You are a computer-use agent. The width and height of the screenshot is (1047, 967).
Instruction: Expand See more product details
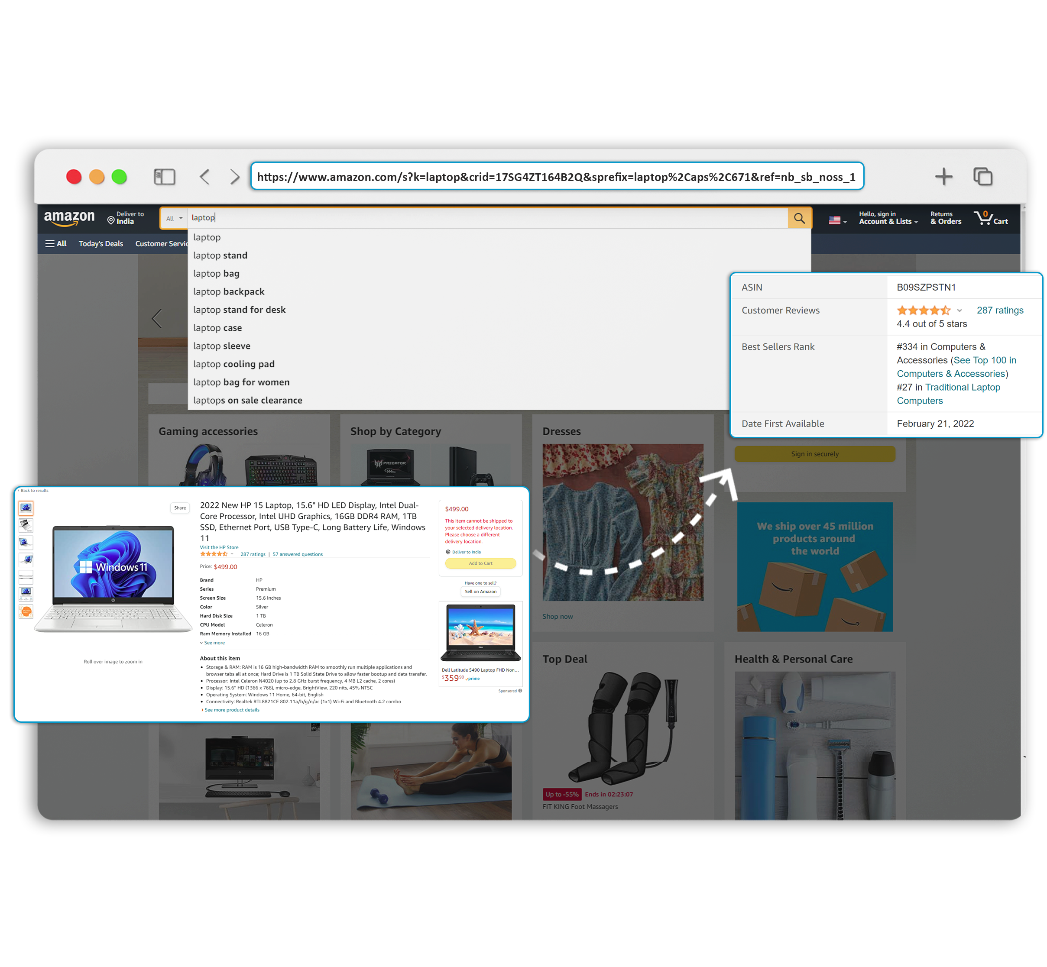coord(230,709)
